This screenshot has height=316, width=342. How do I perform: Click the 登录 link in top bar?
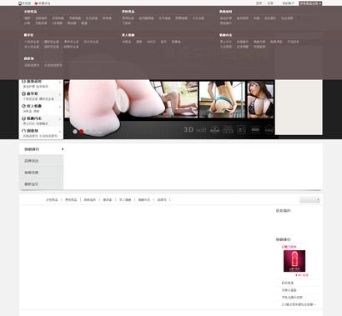(259, 3)
